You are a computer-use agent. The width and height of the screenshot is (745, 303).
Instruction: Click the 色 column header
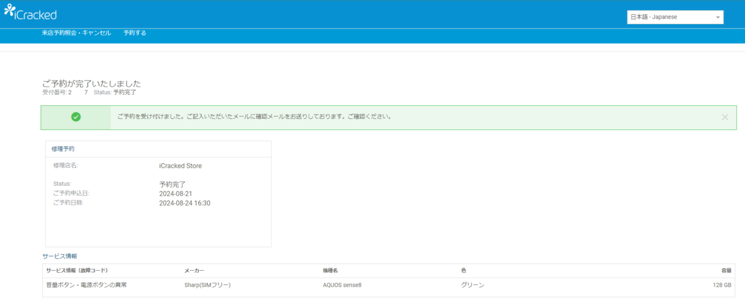(x=464, y=271)
